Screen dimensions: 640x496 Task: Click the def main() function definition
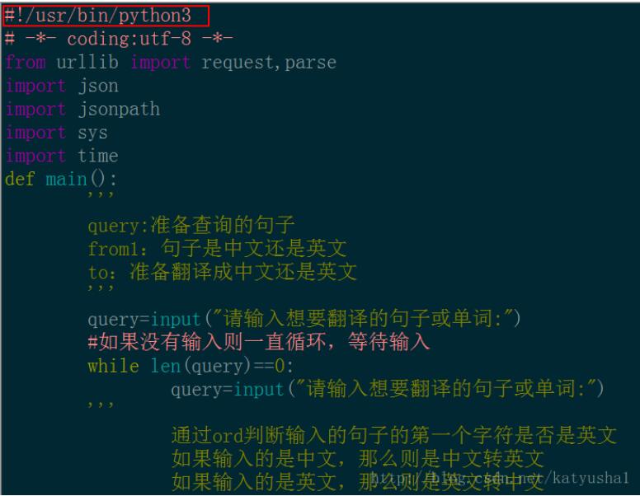[x=62, y=179]
